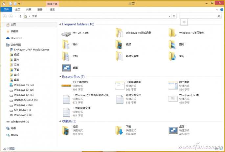Select 5个工具栏按钮 recent file thumbnail

coord(66,86)
